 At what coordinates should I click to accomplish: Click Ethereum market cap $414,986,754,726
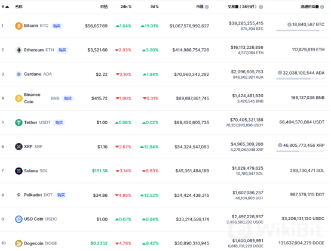(x=191, y=50)
